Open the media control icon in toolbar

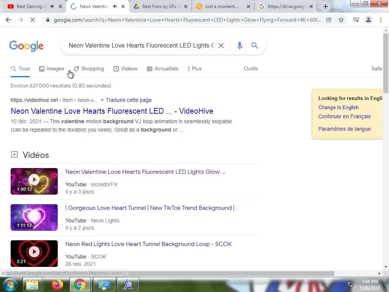[x=356, y=20]
